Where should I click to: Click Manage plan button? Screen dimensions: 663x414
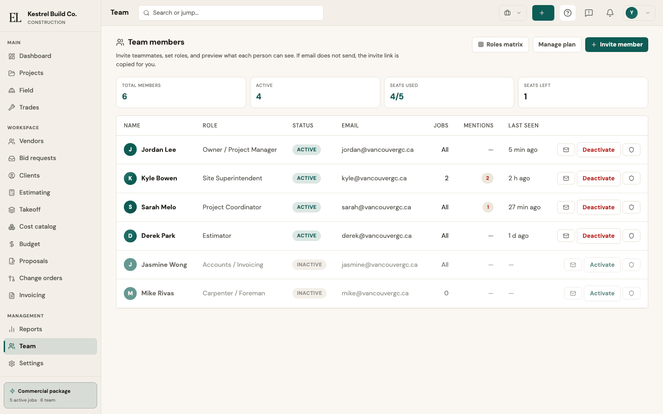click(557, 45)
